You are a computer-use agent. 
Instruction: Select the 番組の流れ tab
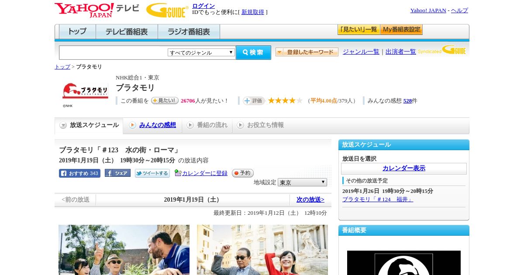pos(207,125)
